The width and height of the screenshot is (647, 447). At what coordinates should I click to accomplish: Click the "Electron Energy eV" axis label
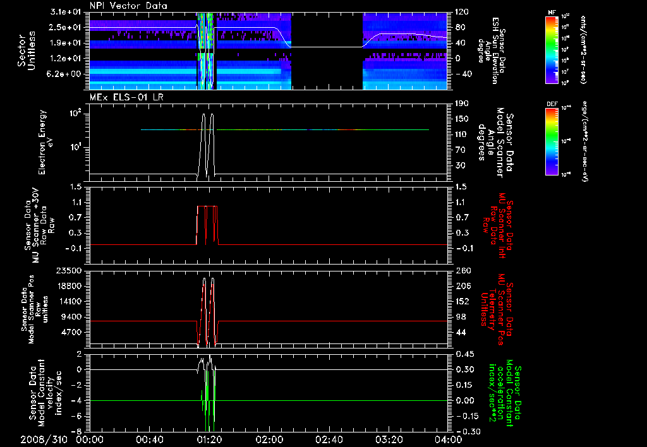(45, 142)
